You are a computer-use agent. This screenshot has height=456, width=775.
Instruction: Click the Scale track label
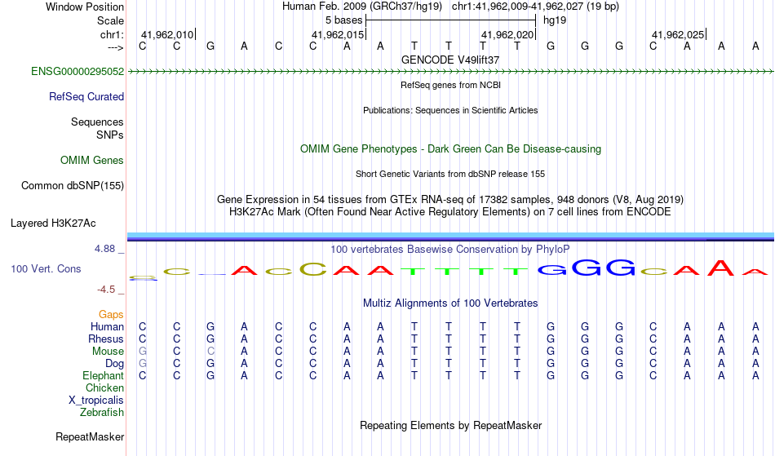pyautogui.click(x=111, y=21)
